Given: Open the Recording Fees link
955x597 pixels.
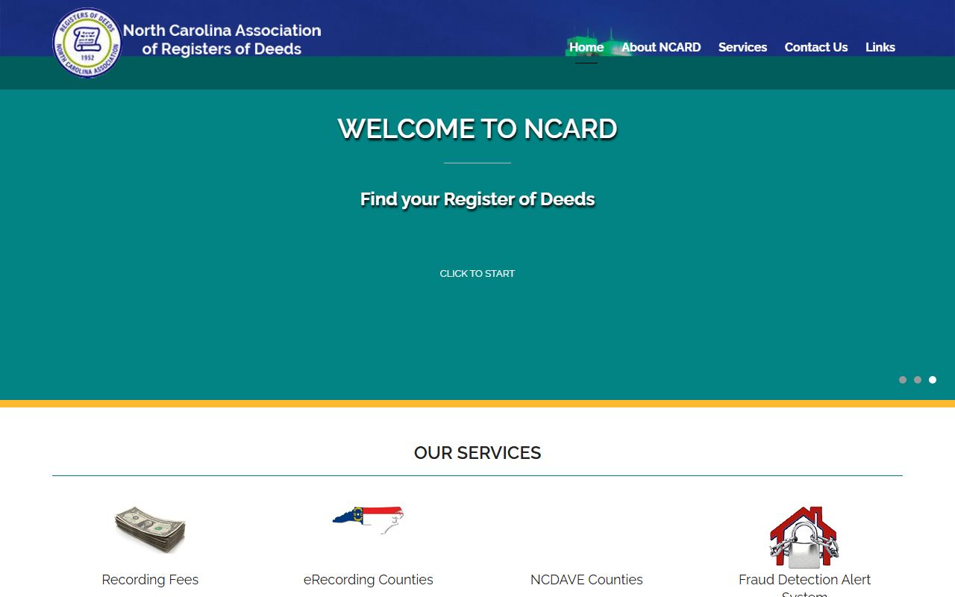Looking at the screenshot, I should point(150,580).
